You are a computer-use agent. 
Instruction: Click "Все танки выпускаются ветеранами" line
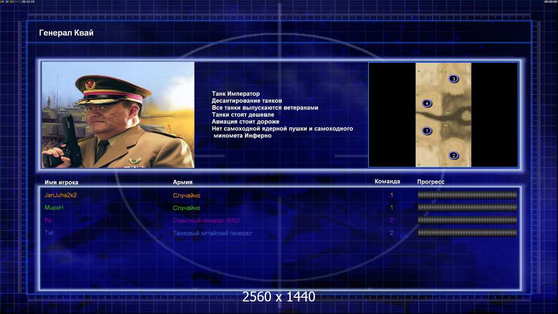pyautogui.click(x=265, y=107)
